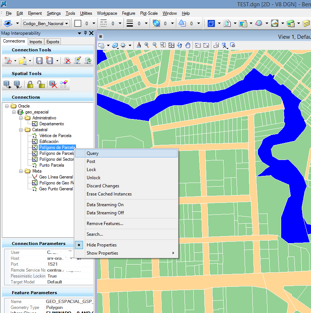Click the open padlock Unlock icon
The image size is (311, 313).
(41, 84)
